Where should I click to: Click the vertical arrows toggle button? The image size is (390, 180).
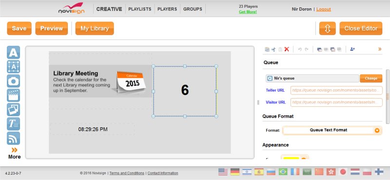click(x=327, y=28)
